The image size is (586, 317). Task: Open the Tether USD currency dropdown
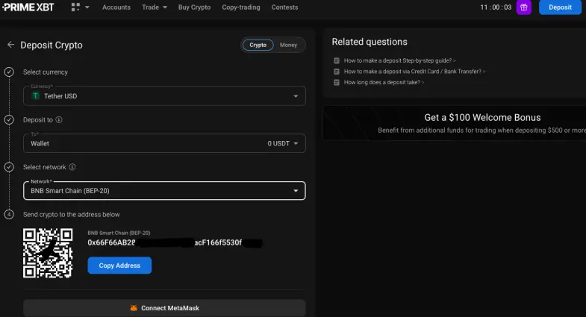coord(164,96)
